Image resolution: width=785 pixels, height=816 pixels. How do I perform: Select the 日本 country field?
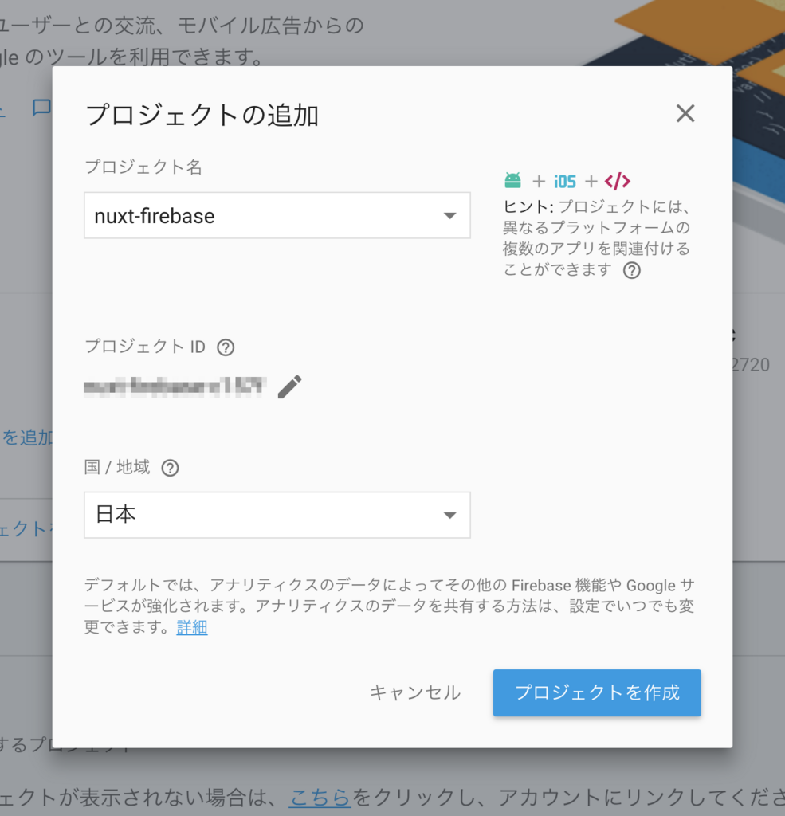[x=277, y=515]
